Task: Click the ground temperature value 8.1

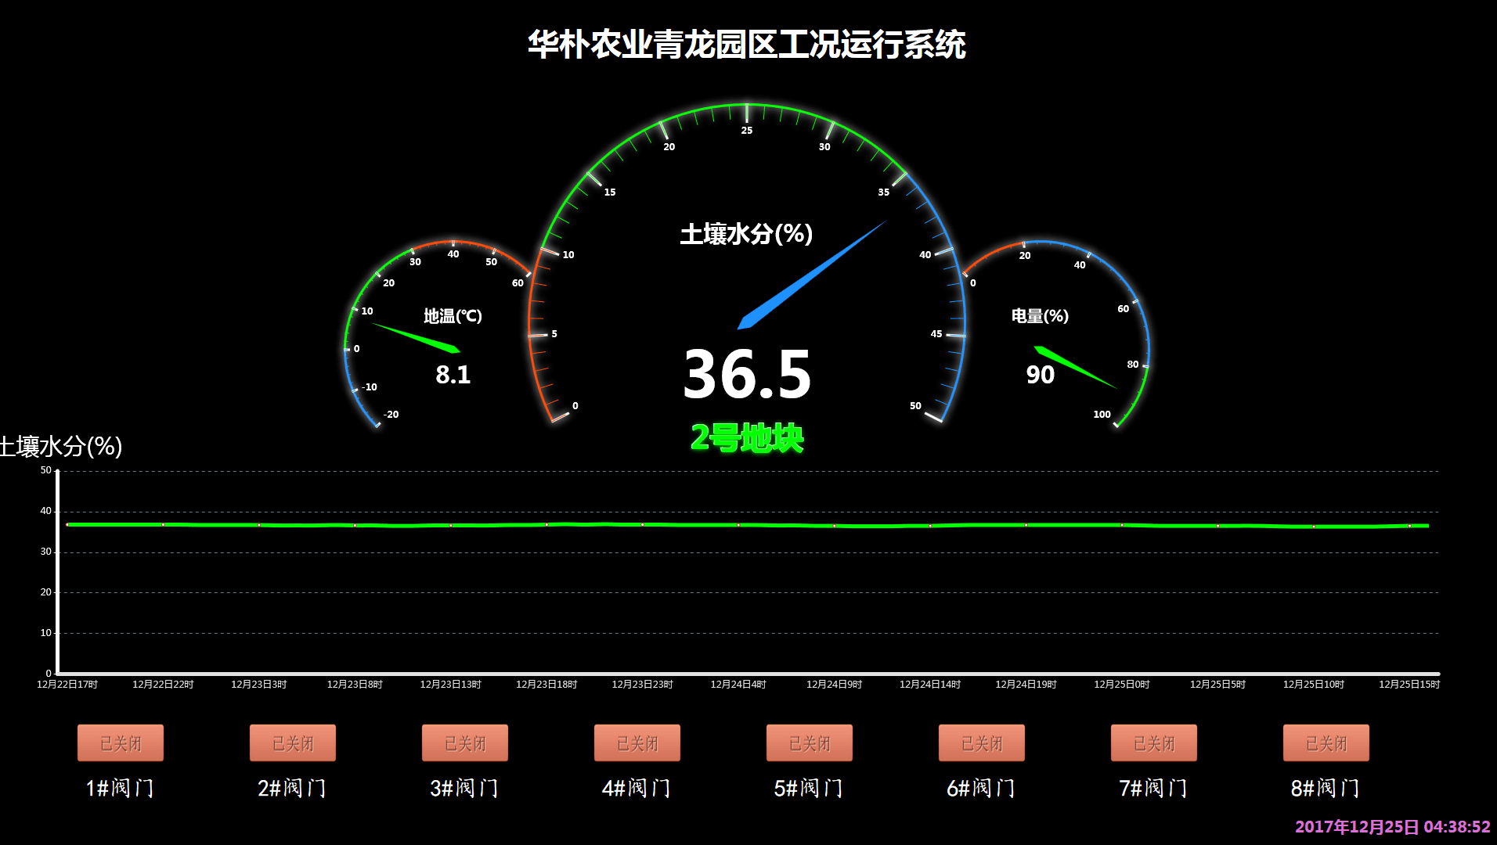Action: point(453,375)
